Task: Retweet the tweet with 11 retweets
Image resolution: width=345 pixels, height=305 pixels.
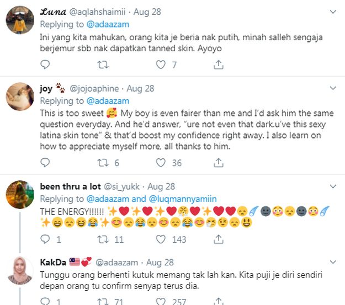Action: (x=103, y=239)
